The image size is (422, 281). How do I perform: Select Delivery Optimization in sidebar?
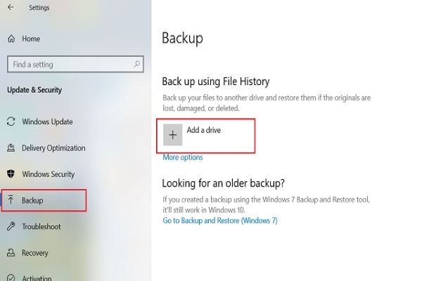53,148
